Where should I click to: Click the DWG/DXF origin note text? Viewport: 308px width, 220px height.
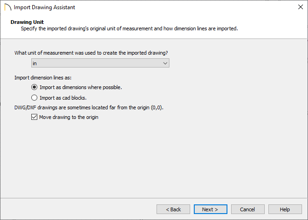(89, 107)
